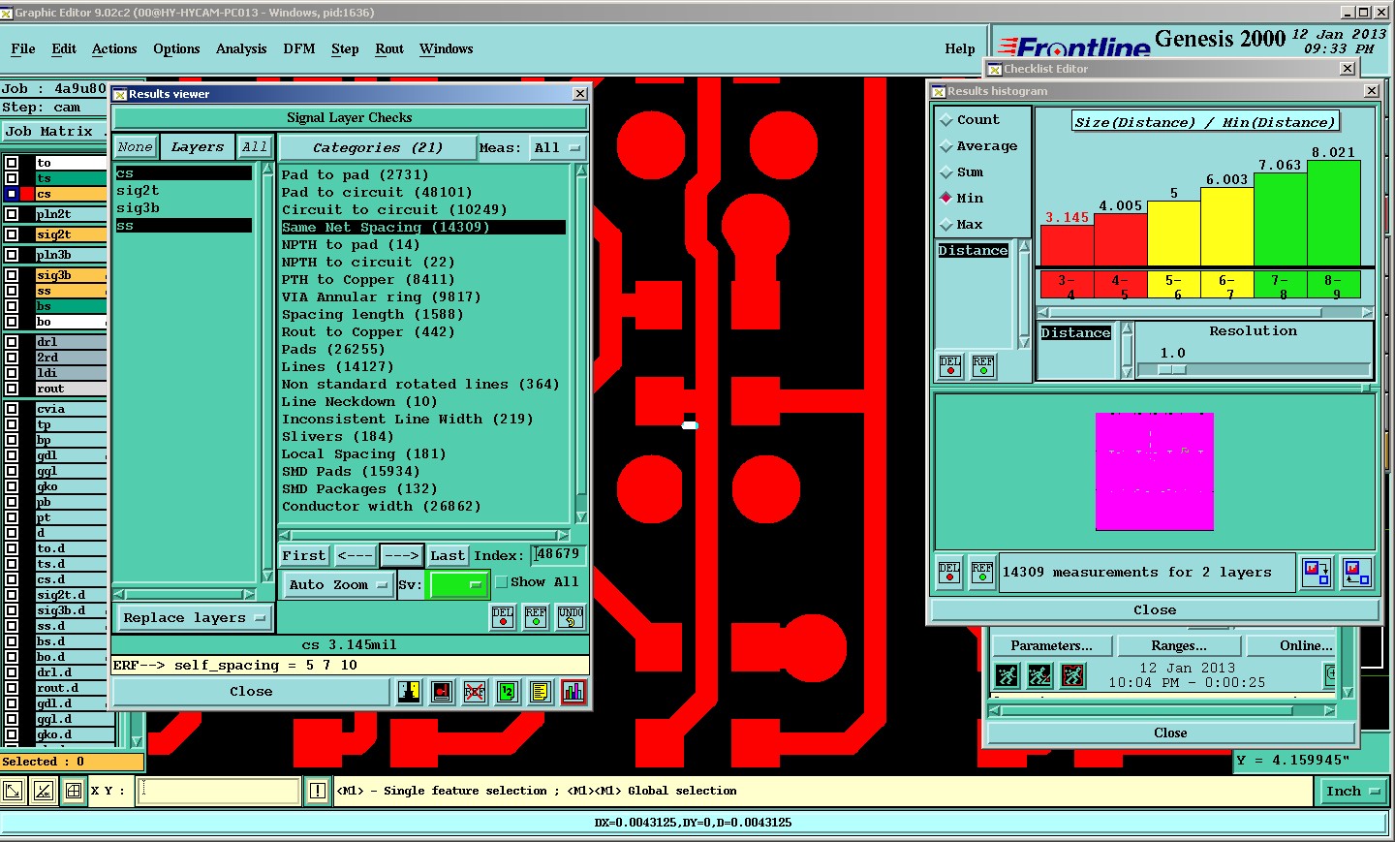Image resolution: width=1395 pixels, height=842 pixels.
Task: Open the Meas: All dropdown
Action: click(557, 148)
